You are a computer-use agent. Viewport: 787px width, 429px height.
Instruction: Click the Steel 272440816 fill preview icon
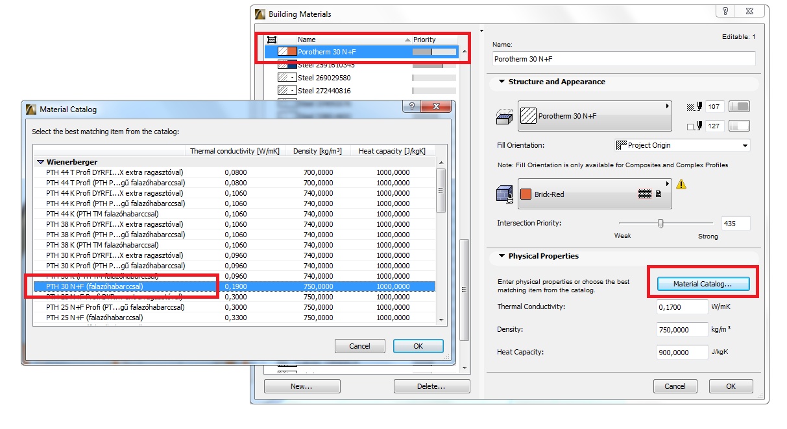(x=287, y=91)
